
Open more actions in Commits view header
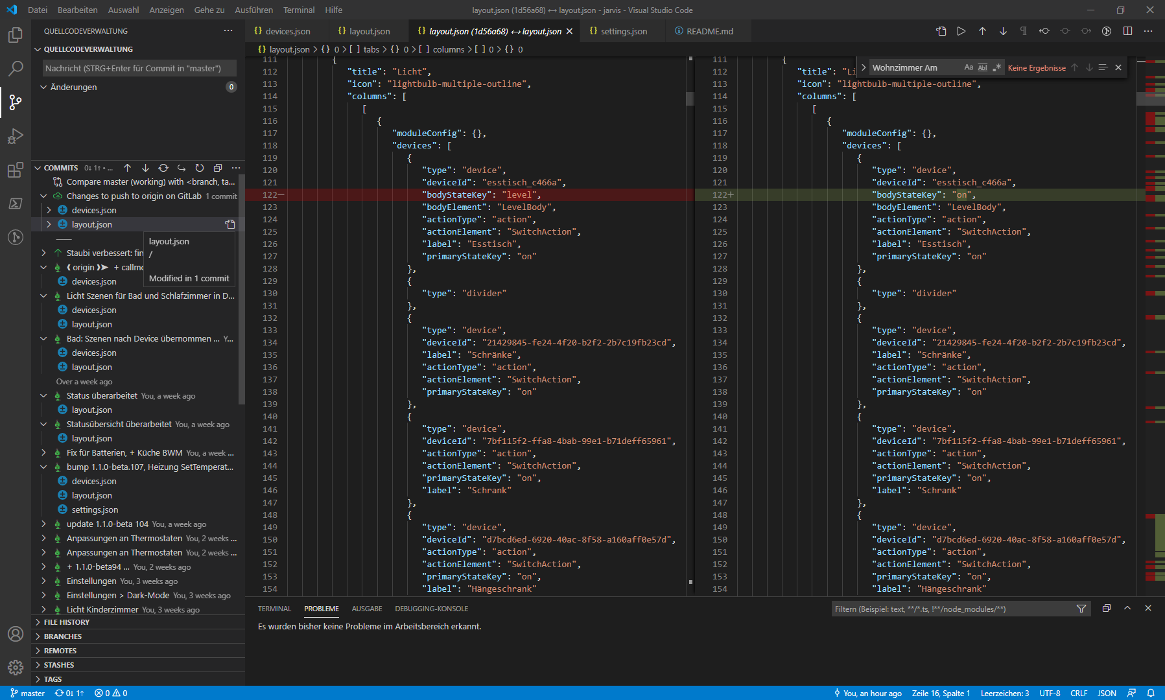(236, 168)
